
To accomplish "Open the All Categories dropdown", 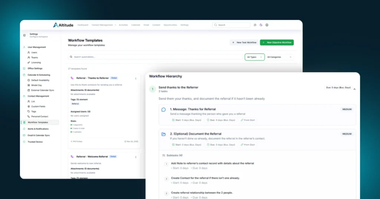I will [x=279, y=57].
